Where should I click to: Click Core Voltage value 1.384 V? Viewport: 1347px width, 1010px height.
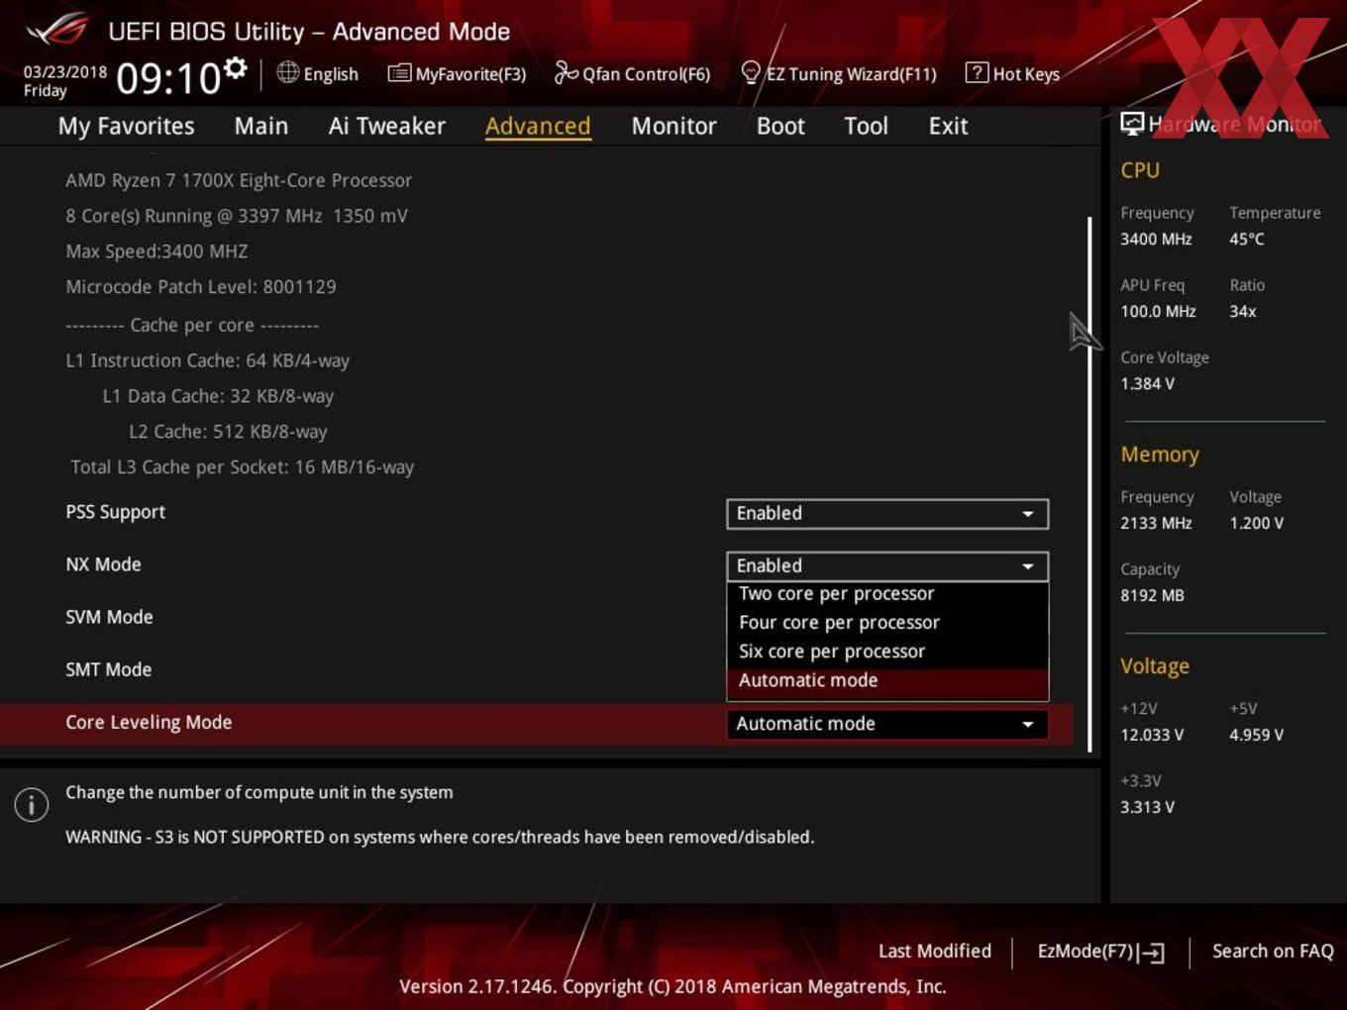click(1147, 383)
